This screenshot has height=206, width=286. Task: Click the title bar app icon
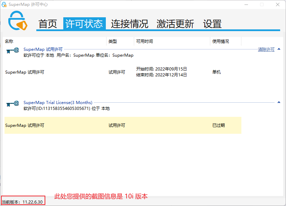coord(4,4)
